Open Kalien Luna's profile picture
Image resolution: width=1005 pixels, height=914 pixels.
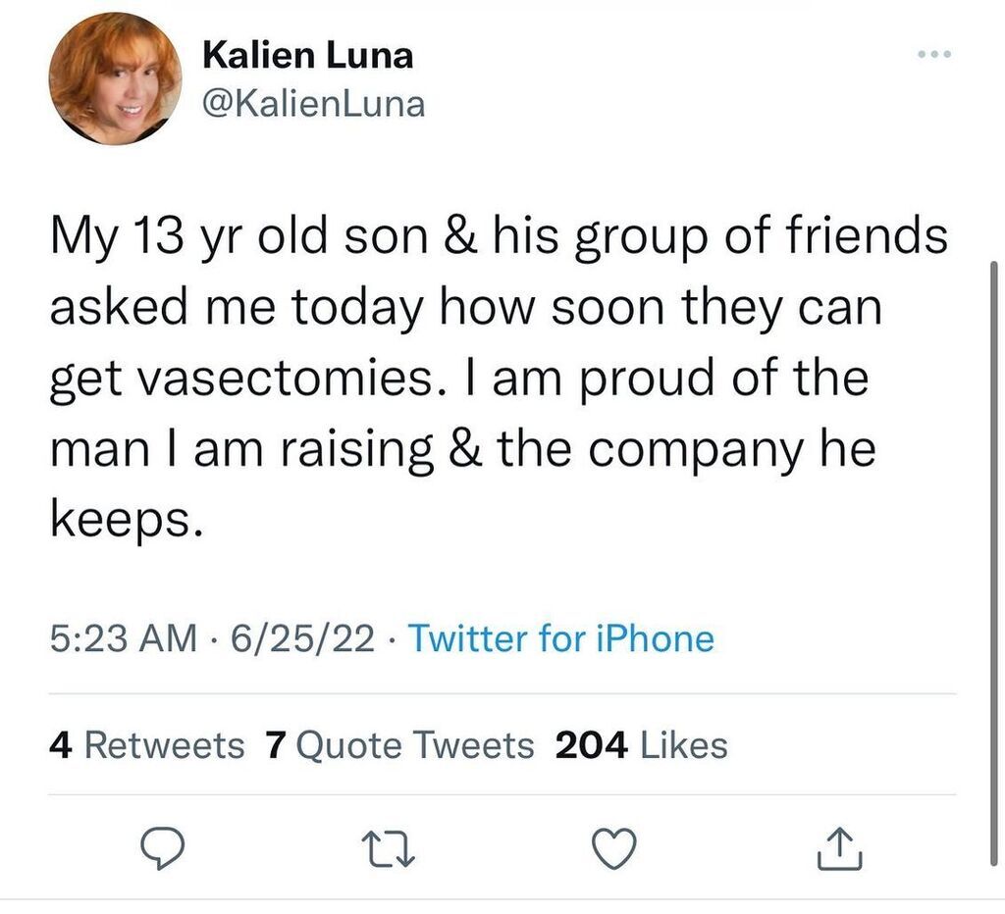[115, 79]
